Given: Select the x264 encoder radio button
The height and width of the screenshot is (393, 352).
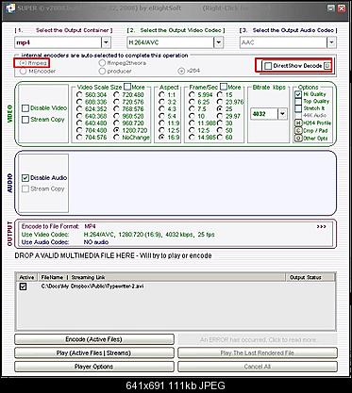Looking at the screenshot, I should pos(181,71).
